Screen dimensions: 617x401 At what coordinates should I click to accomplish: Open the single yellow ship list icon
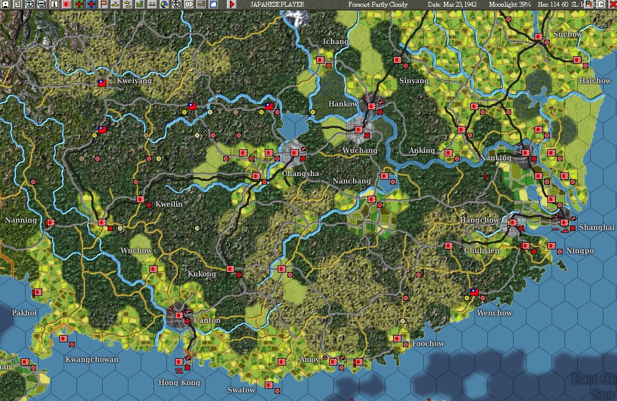[x=116, y=4]
